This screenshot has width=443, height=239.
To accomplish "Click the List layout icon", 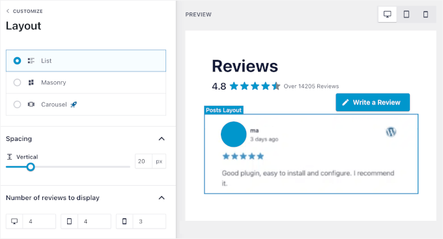I will click(x=31, y=60).
